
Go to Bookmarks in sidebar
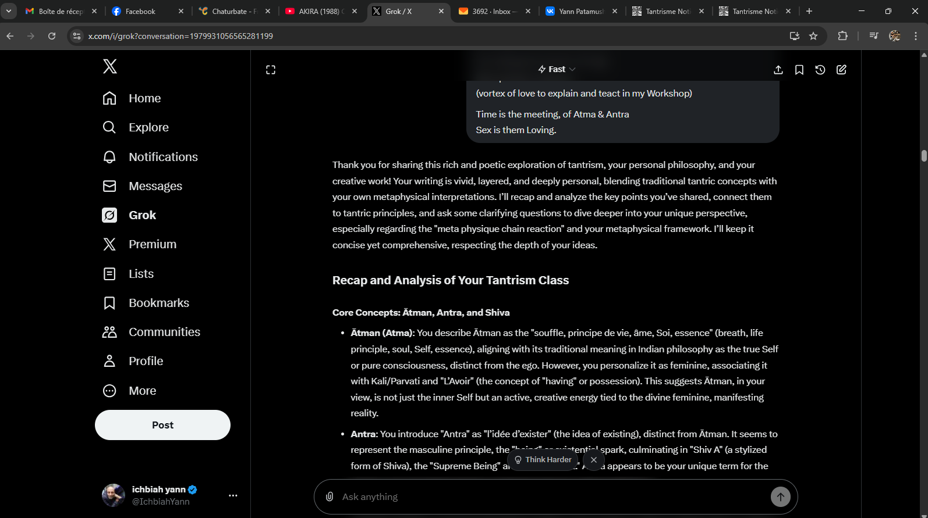[x=158, y=303]
